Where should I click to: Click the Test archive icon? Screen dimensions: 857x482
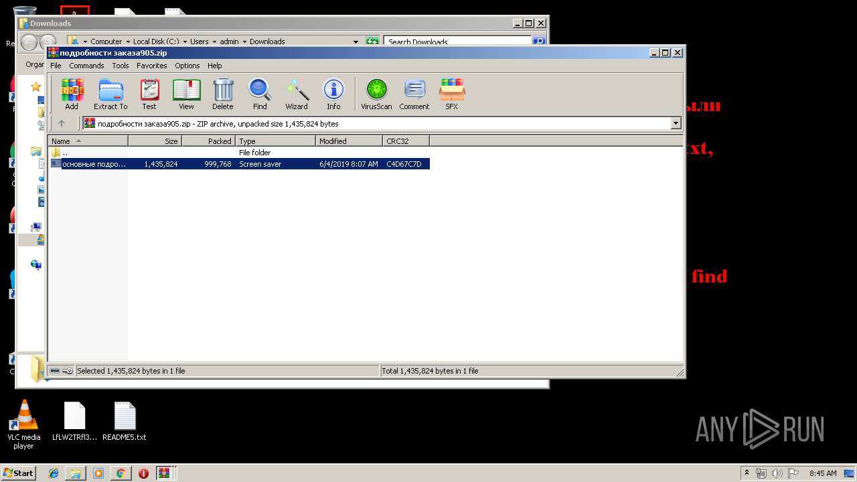click(149, 94)
